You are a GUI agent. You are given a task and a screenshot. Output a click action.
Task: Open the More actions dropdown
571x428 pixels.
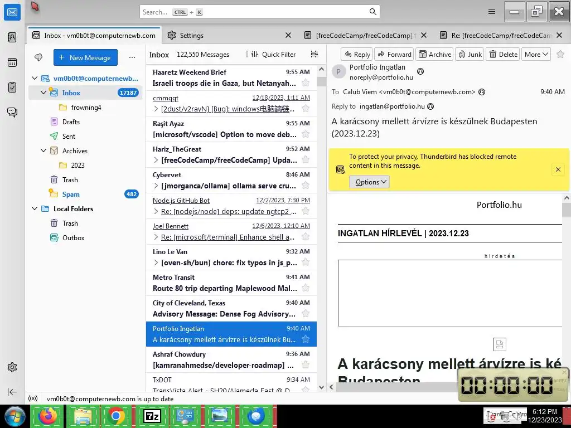pyautogui.click(x=536, y=54)
